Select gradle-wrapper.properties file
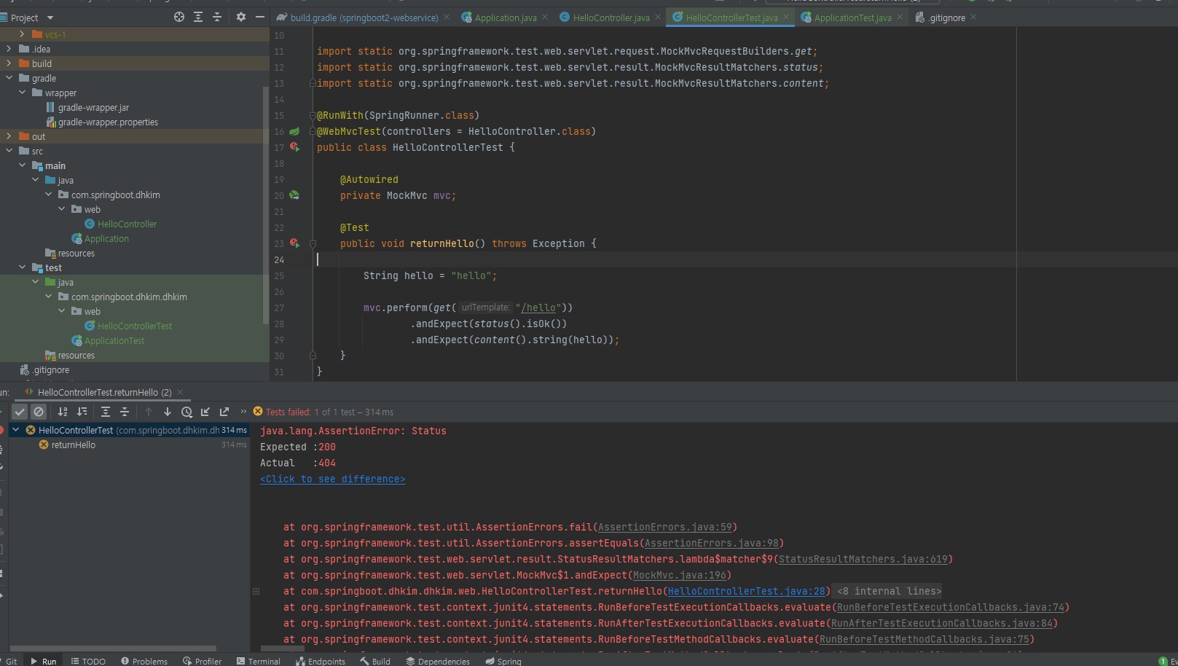The width and height of the screenshot is (1178, 666). tap(108, 122)
